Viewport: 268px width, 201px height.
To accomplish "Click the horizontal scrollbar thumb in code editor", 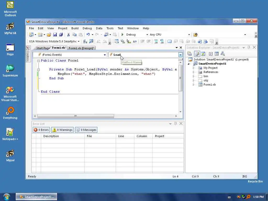I will (76, 116).
